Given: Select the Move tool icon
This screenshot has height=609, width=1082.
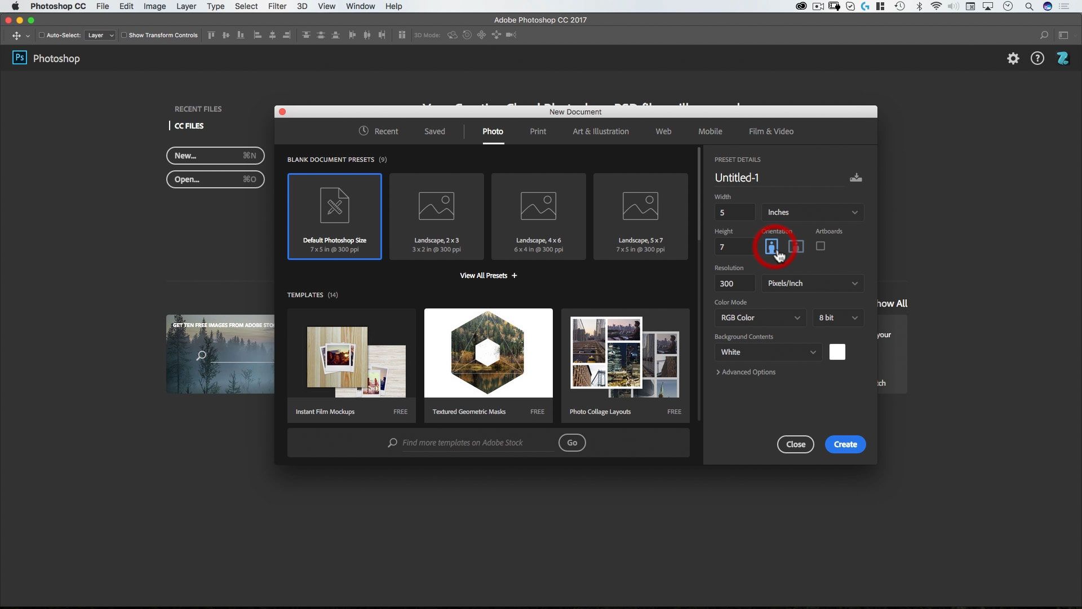Looking at the screenshot, I should pos(16,36).
